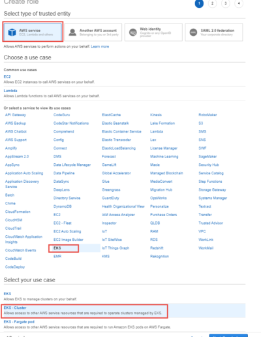This screenshot has width=261, height=337.
Task: Select the AWS service cube icon
Action: (x=12, y=32)
